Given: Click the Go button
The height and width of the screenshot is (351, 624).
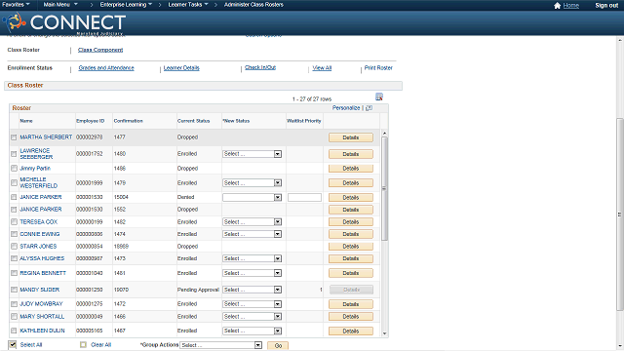Looking at the screenshot, I should (278, 345).
